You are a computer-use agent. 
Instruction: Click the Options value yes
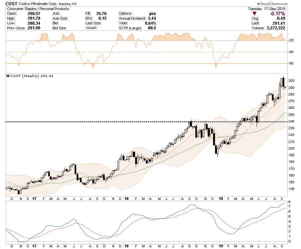(x=153, y=14)
